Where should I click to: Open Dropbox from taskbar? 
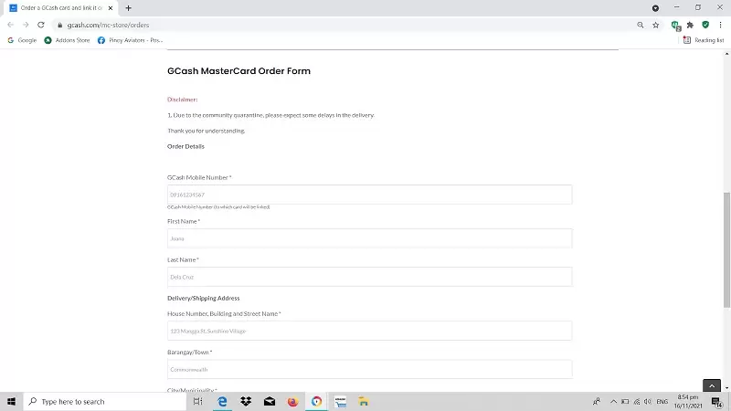(246, 402)
